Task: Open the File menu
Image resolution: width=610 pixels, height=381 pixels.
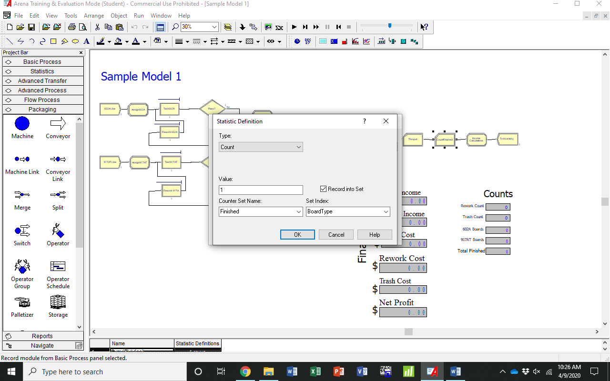Action: 19,16
